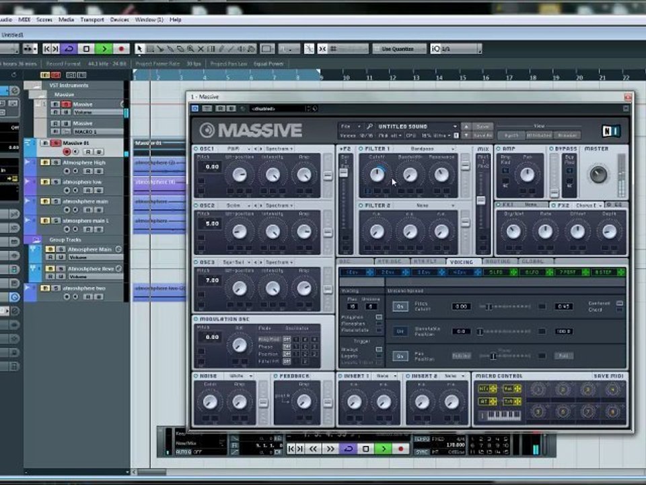Switch to Attributes view in Massive
Image resolution: width=646 pixels, height=485 pixels.
539,135
